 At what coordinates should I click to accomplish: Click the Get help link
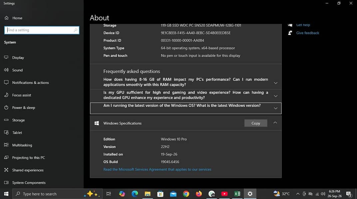[x=303, y=25]
